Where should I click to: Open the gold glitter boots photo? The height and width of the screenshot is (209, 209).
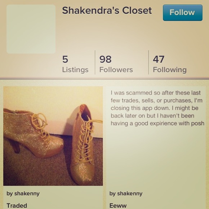click(53, 136)
